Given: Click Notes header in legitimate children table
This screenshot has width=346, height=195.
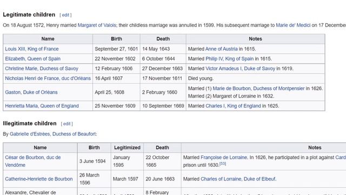Looking at the screenshot, I should [x=255, y=39].
